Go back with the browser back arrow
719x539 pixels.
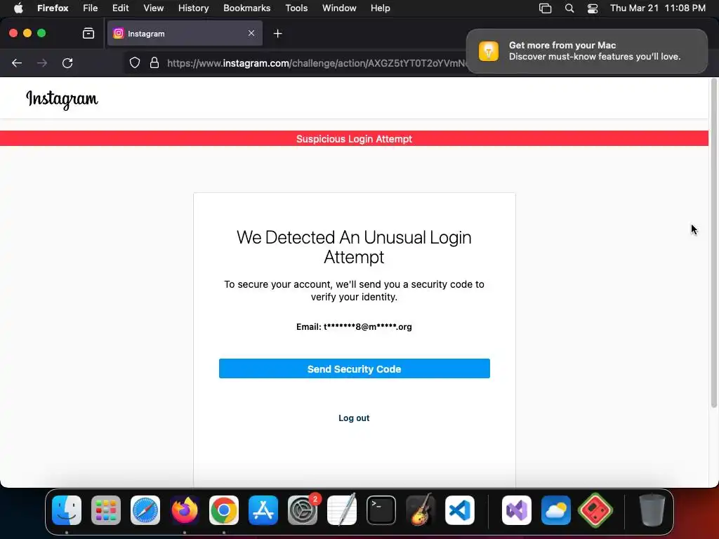pyautogui.click(x=17, y=62)
